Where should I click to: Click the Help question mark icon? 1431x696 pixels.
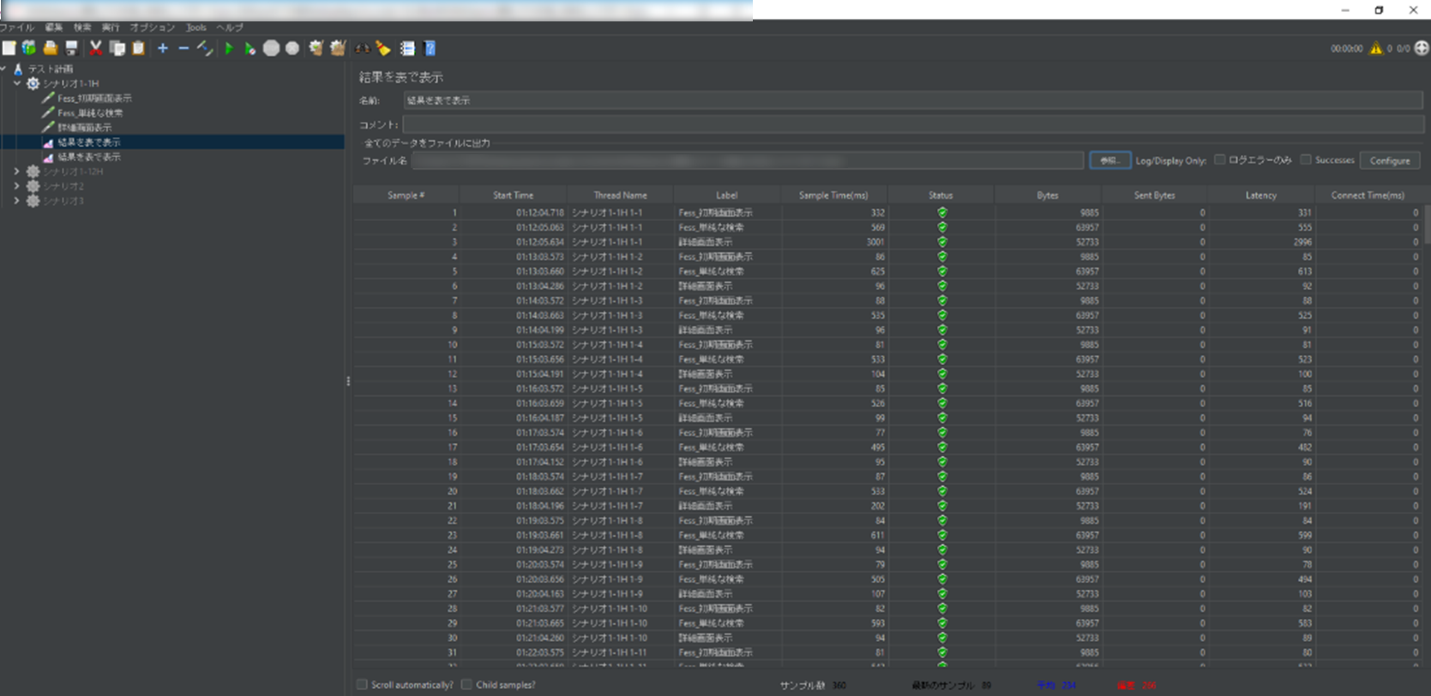click(430, 48)
